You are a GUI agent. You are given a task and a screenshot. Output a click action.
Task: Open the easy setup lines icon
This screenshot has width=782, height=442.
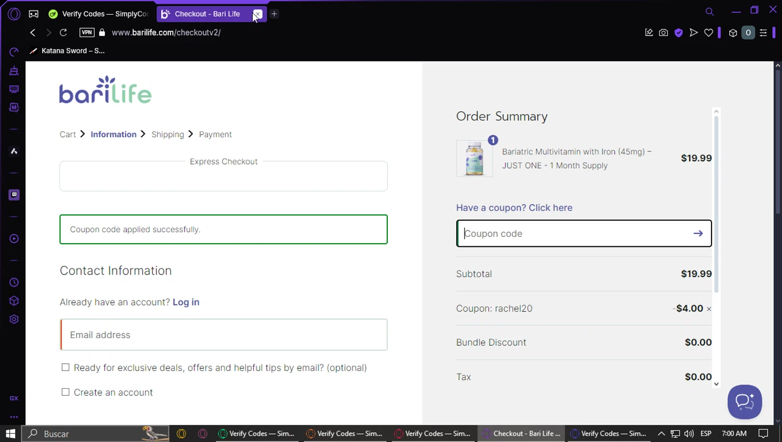763,32
